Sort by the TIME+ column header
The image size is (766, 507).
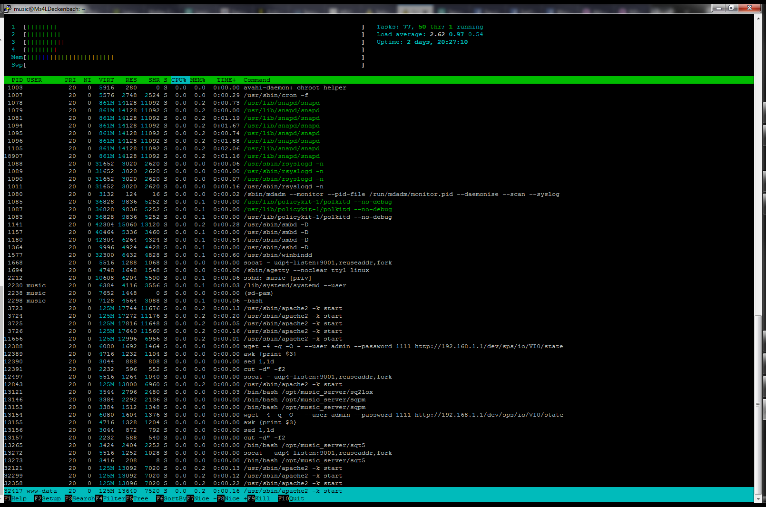pyautogui.click(x=226, y=80)
